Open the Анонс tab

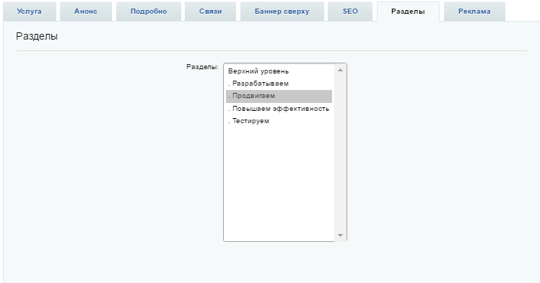point(86,12)
